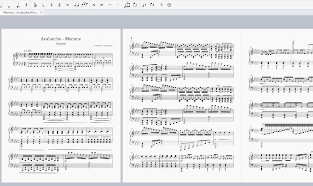
Task: Insert a rest with the rest tool
Action: pyautogui.click(x=26, y=5)
